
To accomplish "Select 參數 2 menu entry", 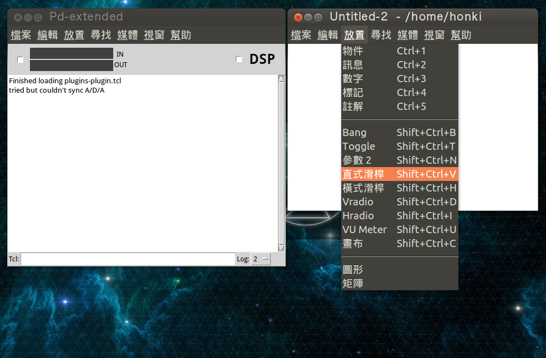I will pyautogui.click(x=400, y=160).
